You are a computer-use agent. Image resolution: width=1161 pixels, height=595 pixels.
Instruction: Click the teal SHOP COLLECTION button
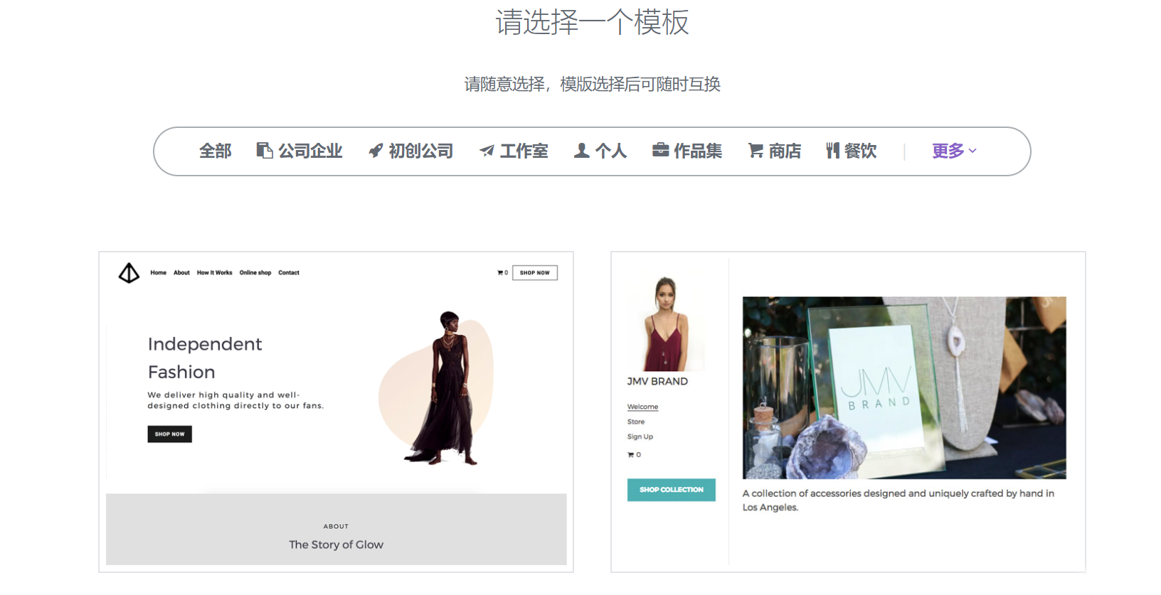click(x=671, y=490)
